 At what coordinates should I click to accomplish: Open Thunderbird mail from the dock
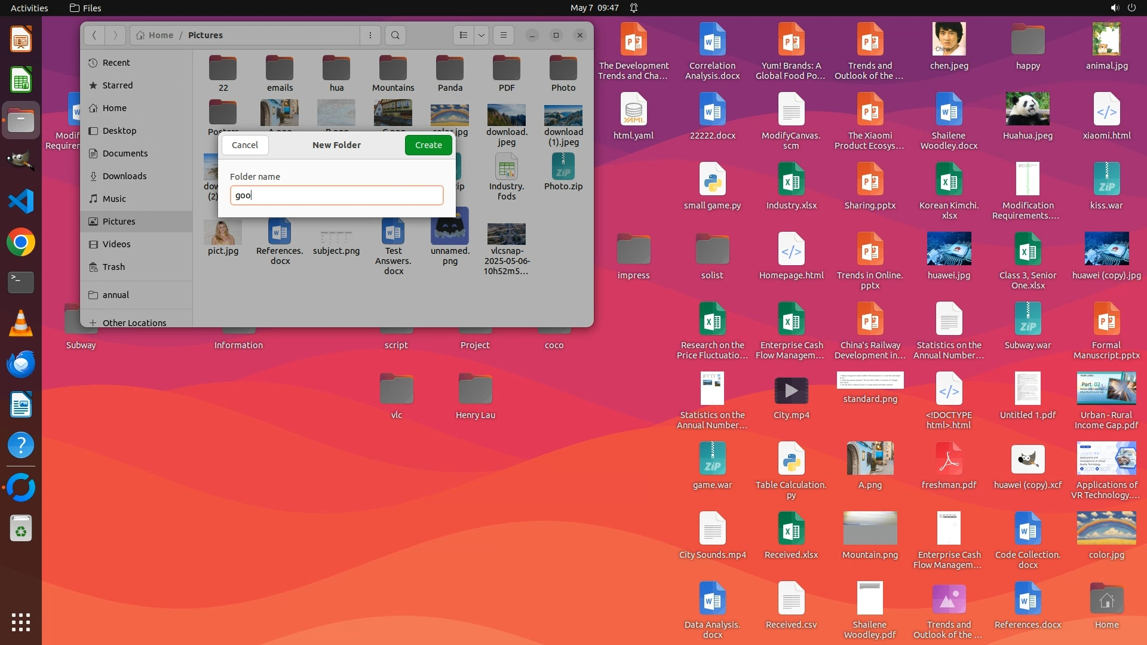pos(21,364)
